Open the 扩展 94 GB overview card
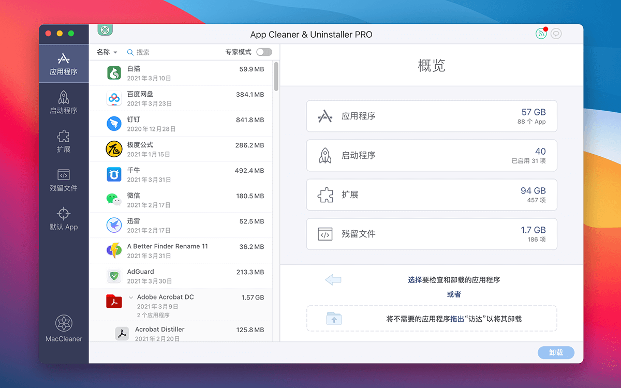 (x=432, y=195)
